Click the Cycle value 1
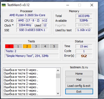The width and height of the screenshot is (104, 99). (84, 51)
